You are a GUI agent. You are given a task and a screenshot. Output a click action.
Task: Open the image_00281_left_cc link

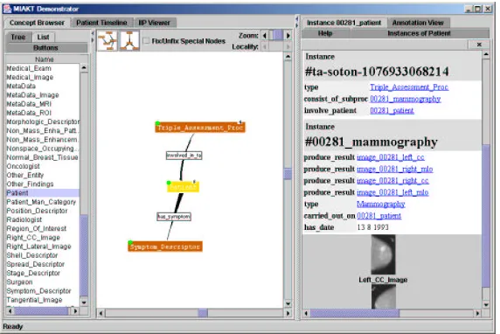coord(391,157)
